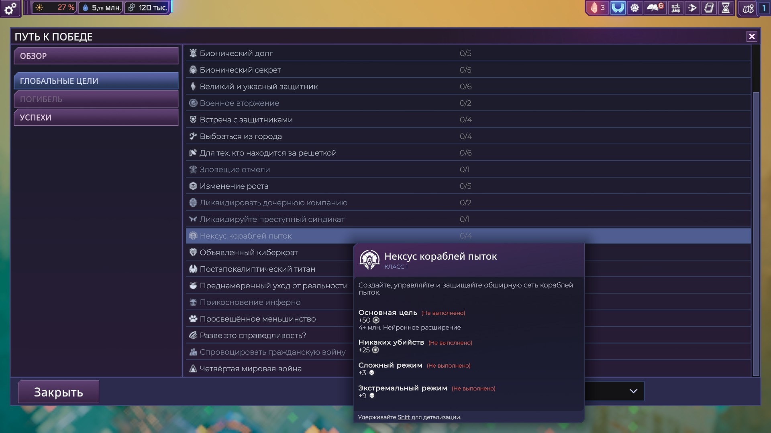
Task: Click the Shift link in the tooltip
Action: [404, 417]
